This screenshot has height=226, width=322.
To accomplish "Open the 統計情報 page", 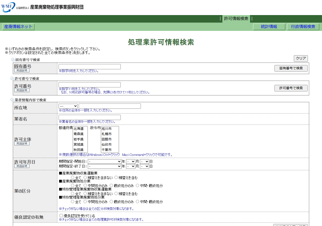I will point(269,27).
